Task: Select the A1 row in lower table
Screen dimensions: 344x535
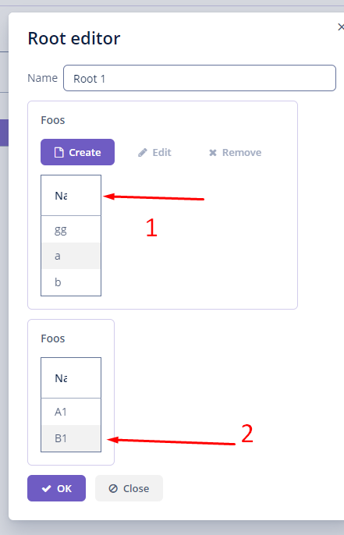Action: (71, 412)
